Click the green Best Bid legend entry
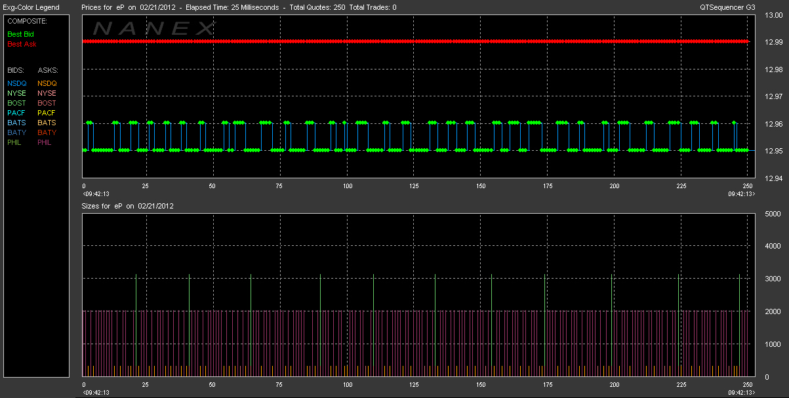Screen dimensions: 789x398 (x=20, y=33)
